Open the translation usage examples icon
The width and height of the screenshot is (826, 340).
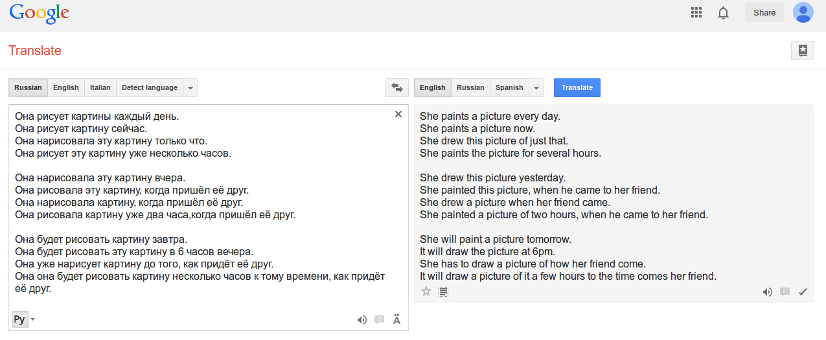[x=785, y=292]
